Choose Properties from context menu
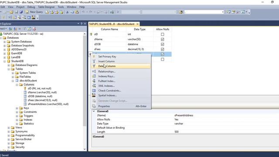279x157 pixels. [121, 106]
